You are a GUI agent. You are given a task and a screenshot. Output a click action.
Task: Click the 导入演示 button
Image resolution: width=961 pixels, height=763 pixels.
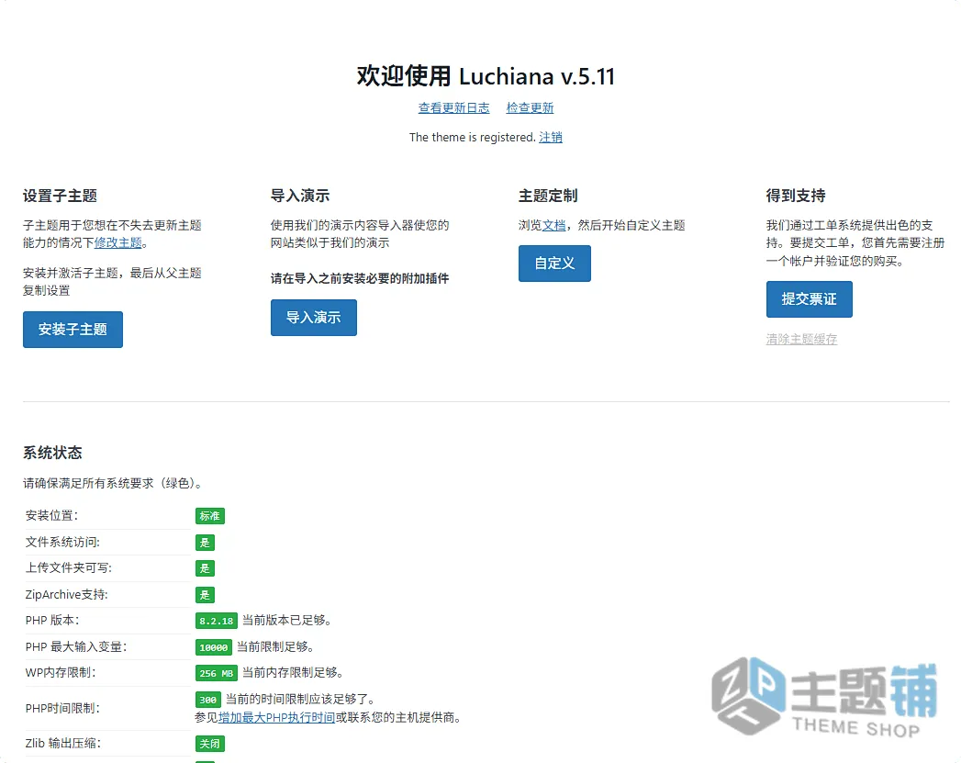(x=314, y=318)
